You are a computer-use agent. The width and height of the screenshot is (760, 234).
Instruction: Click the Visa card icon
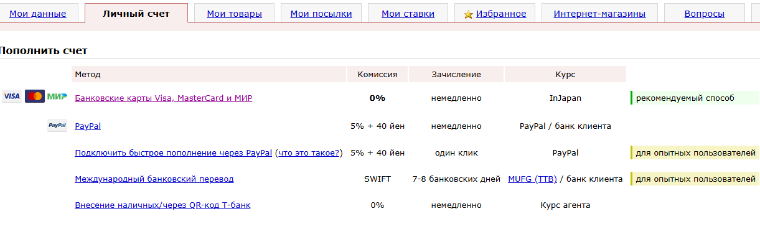pyautogui.click(x=11, y=96)
